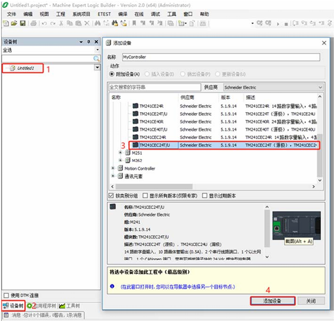Click the 关闭 button
The image size is (334, 321).
pos(310,301)
